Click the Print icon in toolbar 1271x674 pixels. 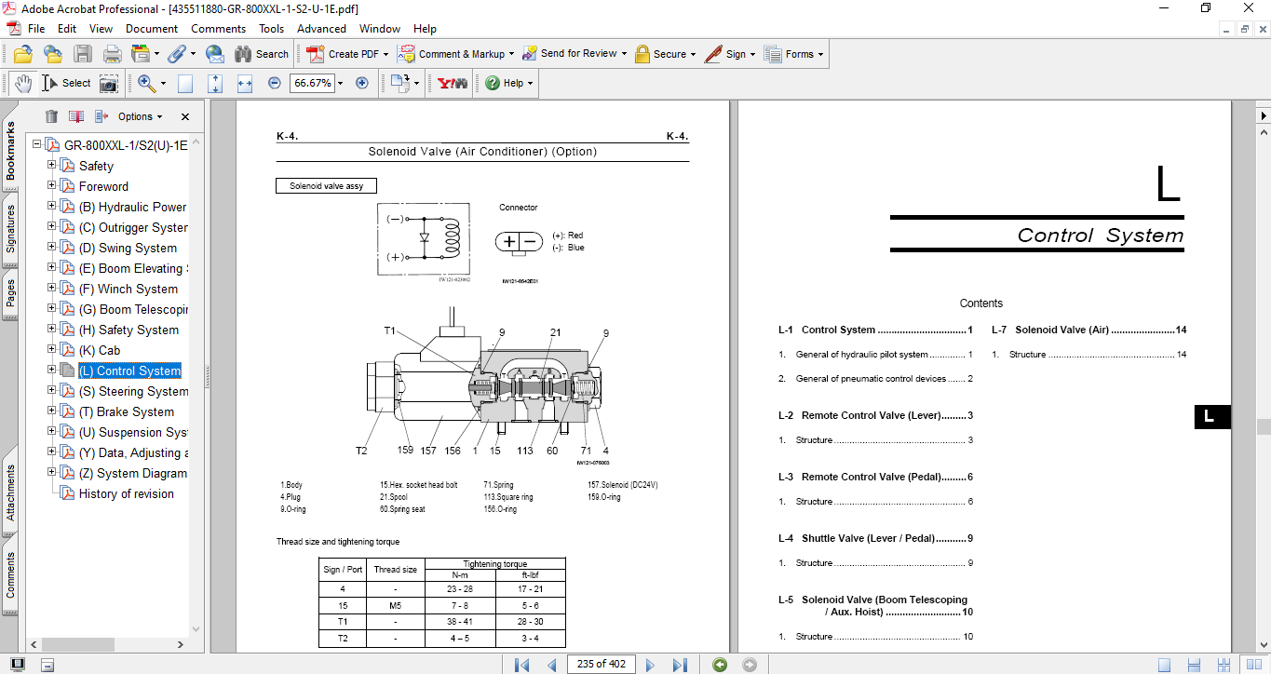tap(112, 54)
